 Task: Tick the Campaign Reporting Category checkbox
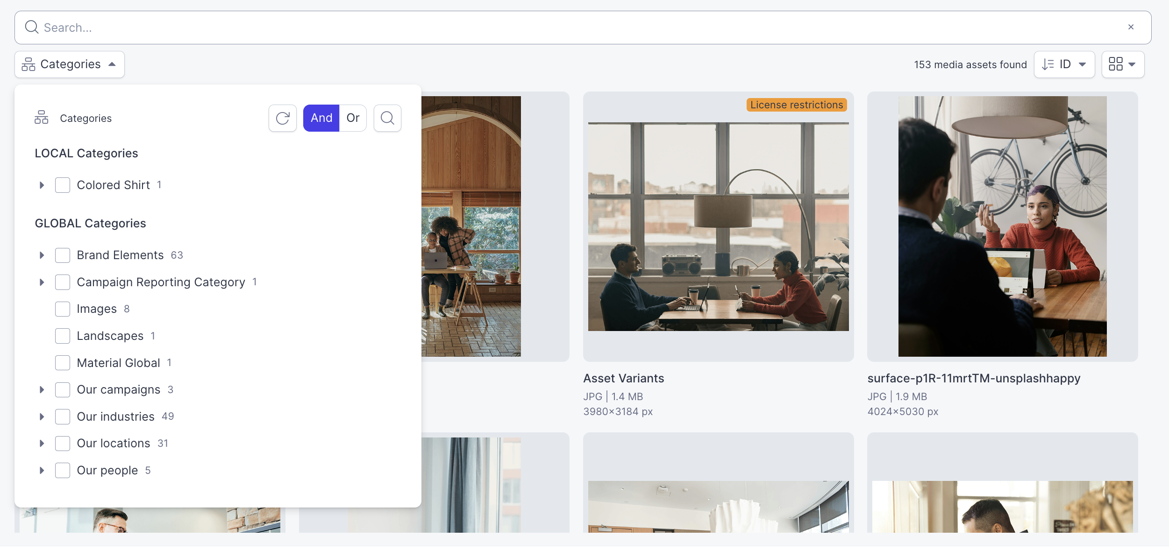(63, 282)
